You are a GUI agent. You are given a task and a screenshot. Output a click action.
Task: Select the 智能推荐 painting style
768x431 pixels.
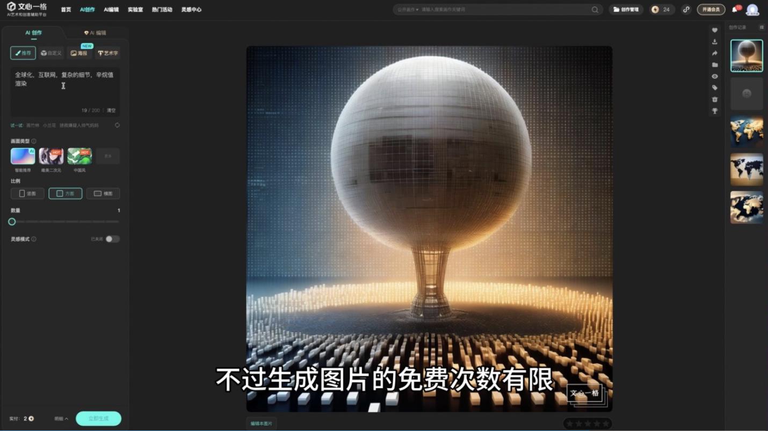(x=23, y=156)
